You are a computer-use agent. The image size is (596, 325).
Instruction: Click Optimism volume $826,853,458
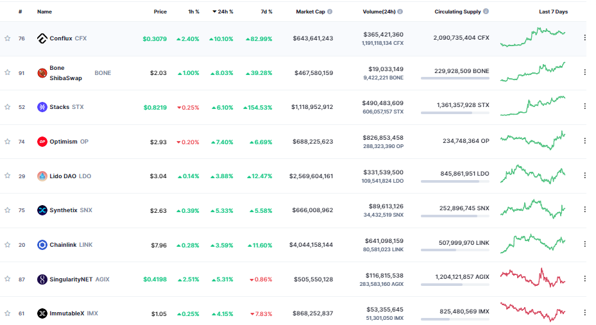pos(383,138)
